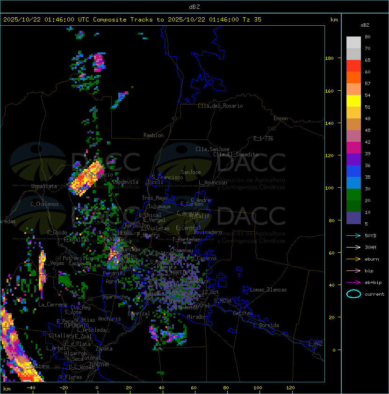Click the 'Anchoris' place label
389x394 pixels.
109,319
